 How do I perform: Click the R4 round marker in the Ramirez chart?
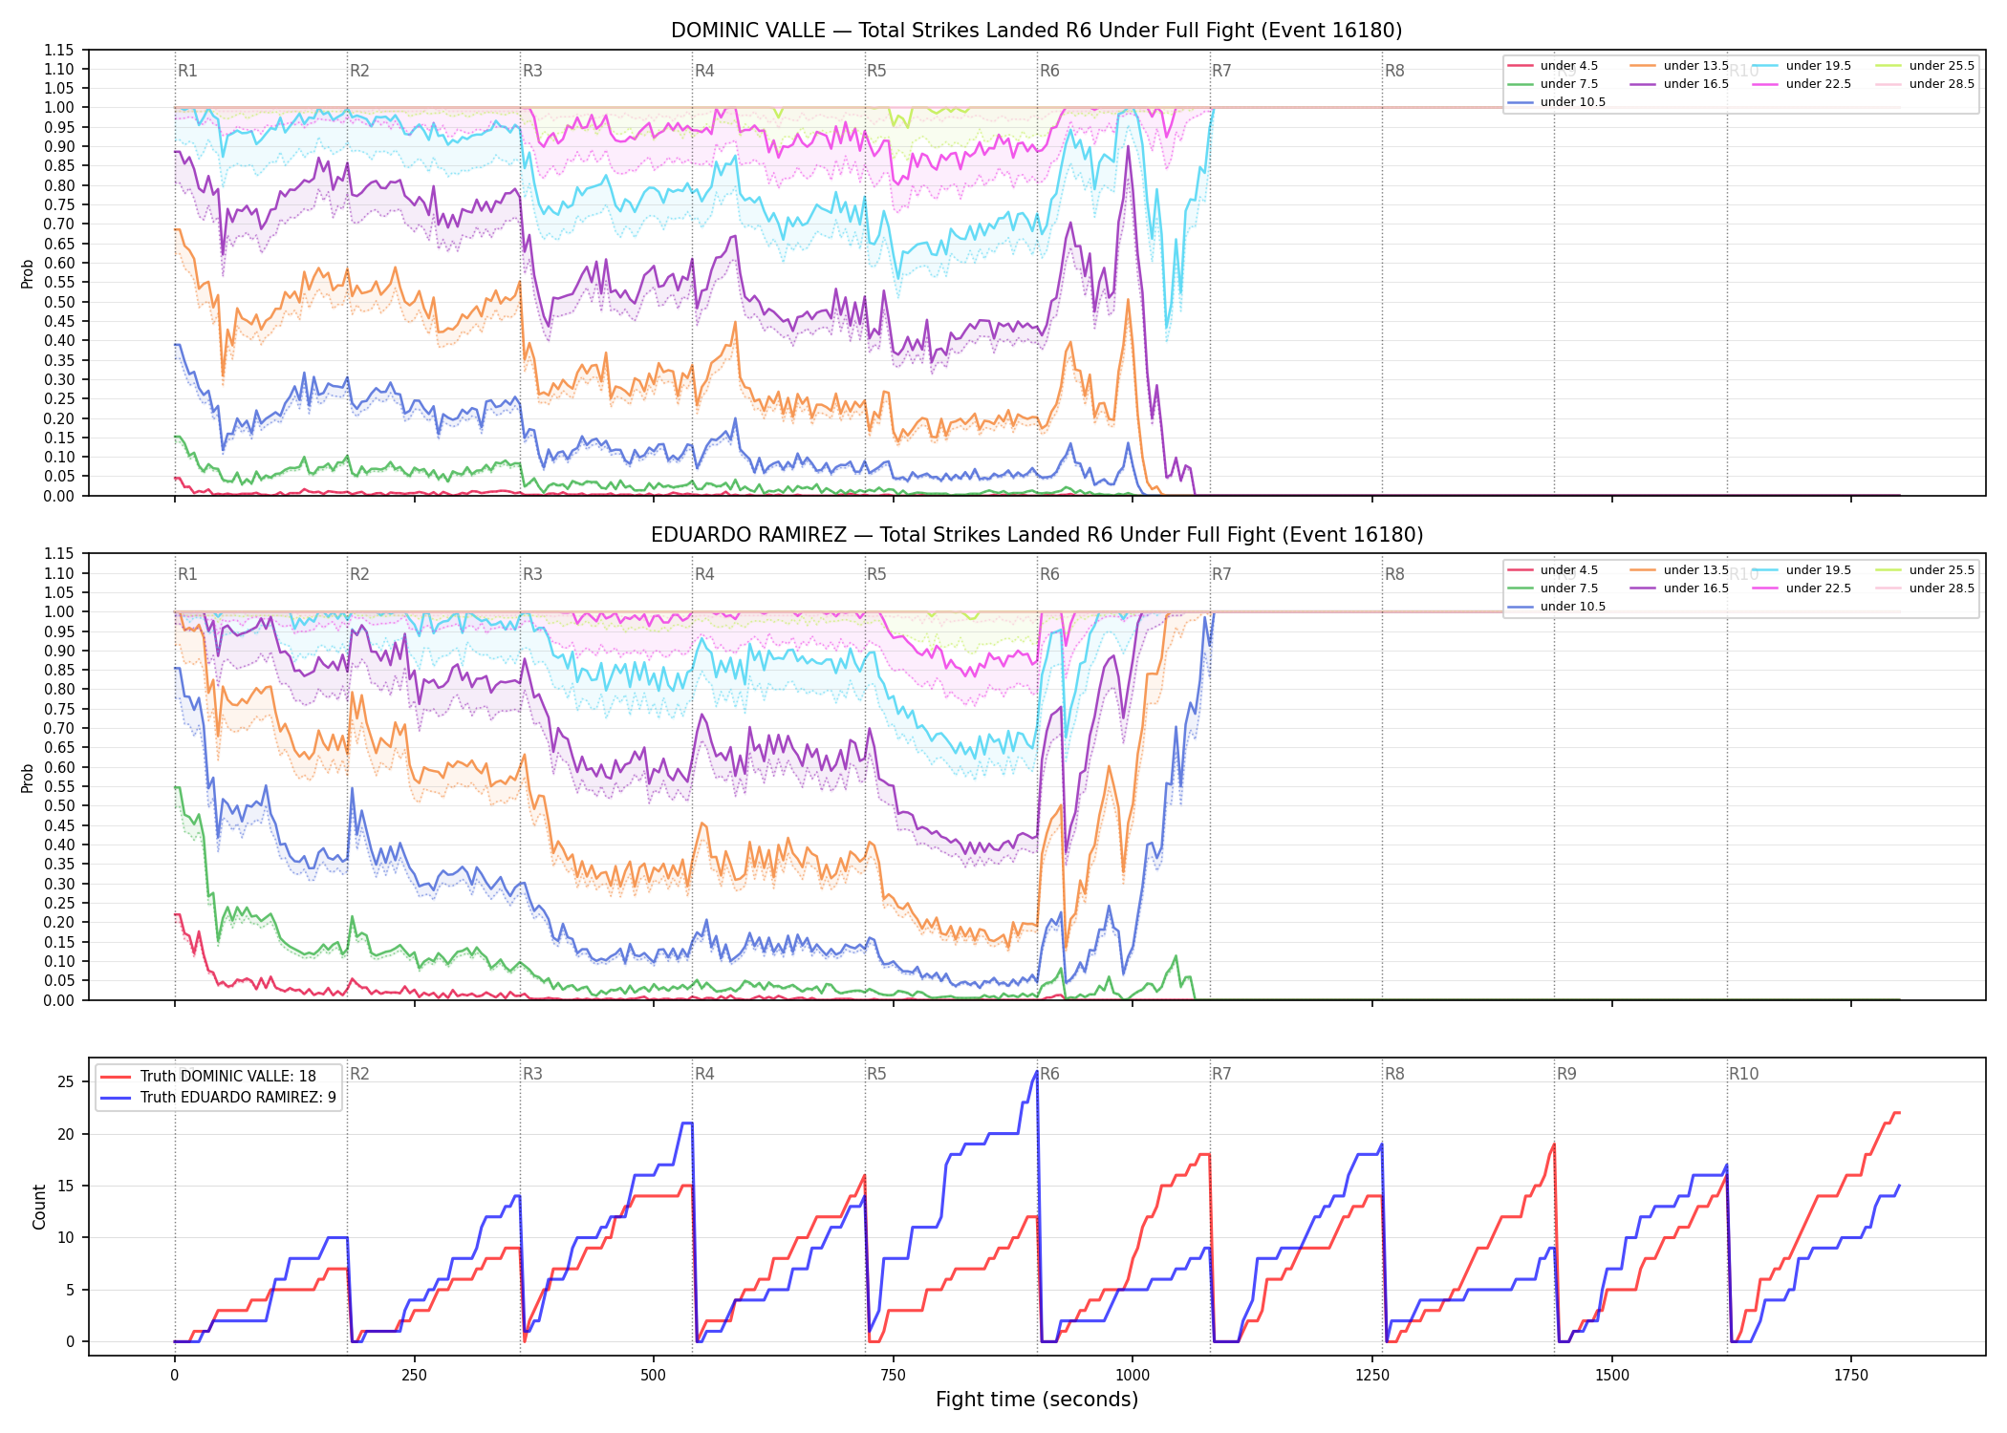pos(704,574)
